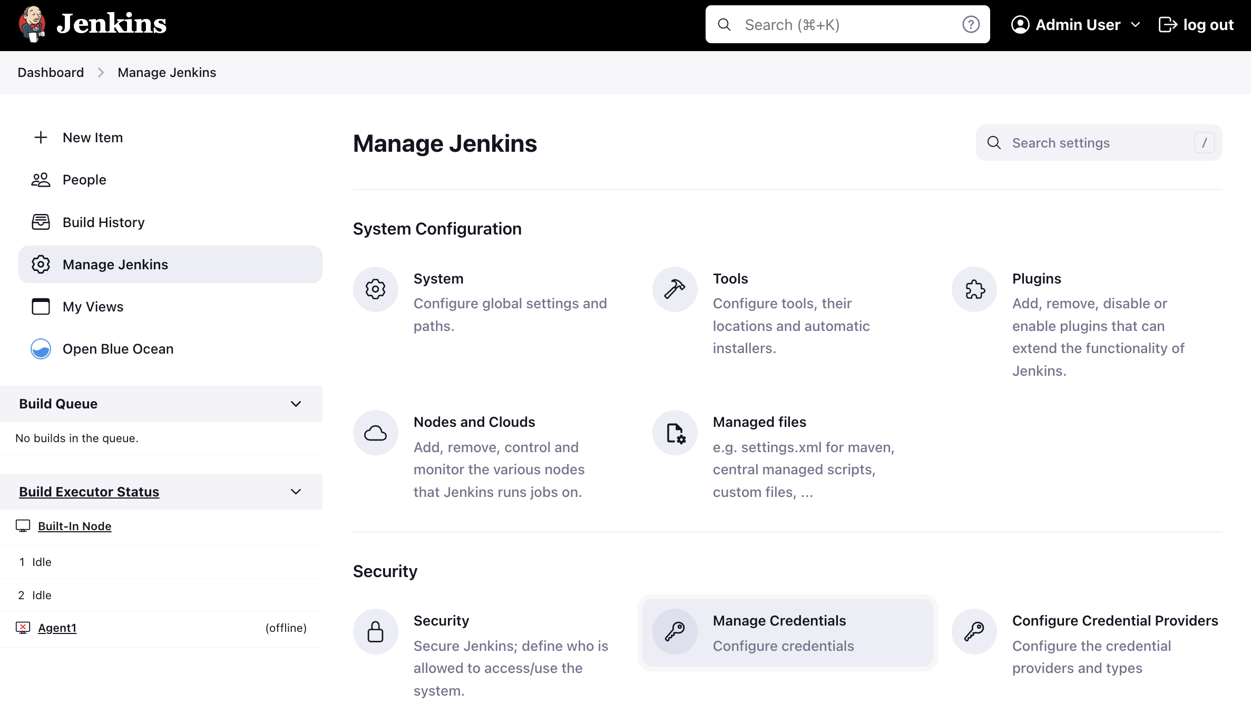Open People from the sidebar
This screenshot has width=1251, height=722.
84,179
